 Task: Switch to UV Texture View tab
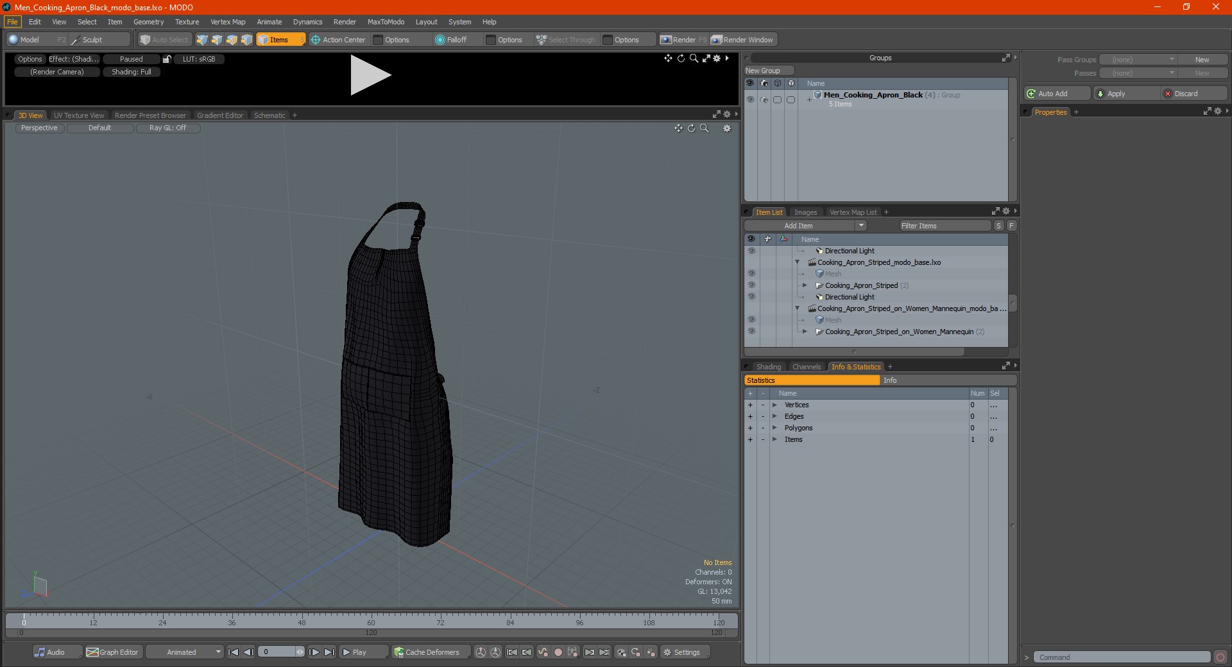(x=78, y=115)
